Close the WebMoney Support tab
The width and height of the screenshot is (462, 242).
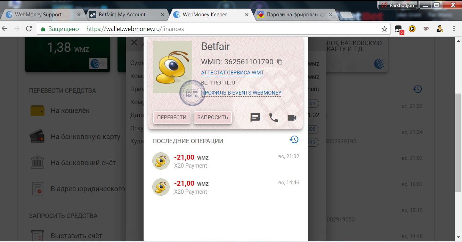pos(79,15)
